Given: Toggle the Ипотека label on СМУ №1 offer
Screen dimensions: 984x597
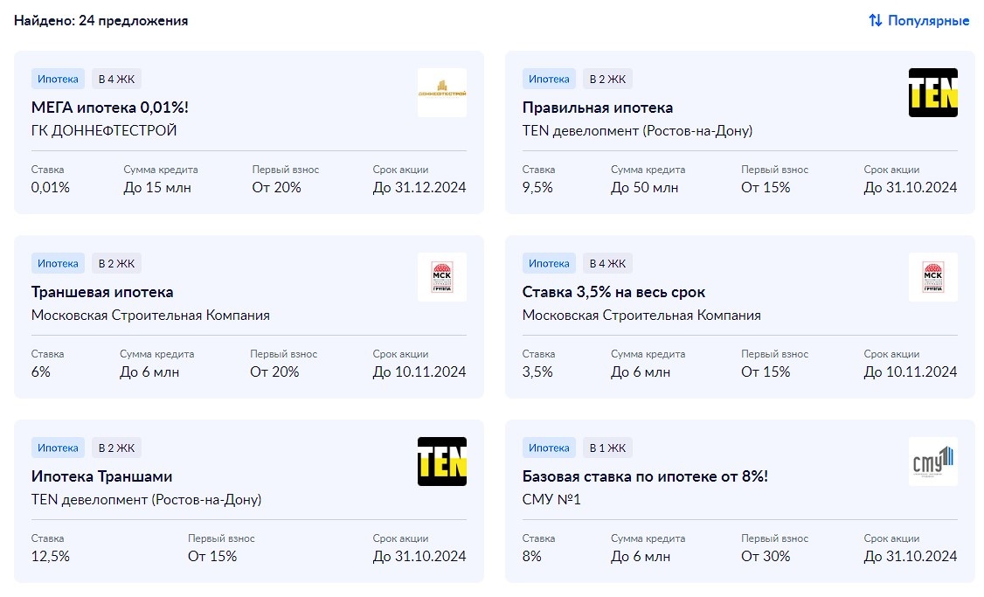Looking at the screenshot, I should click(x=549, y=447).
